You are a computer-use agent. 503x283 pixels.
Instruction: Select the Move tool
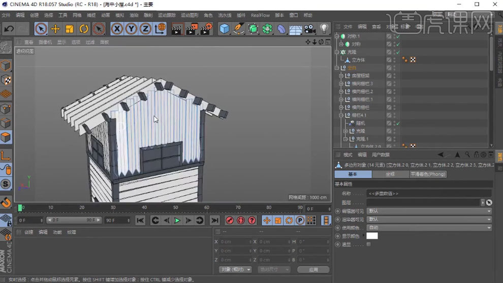coord(55,29)
